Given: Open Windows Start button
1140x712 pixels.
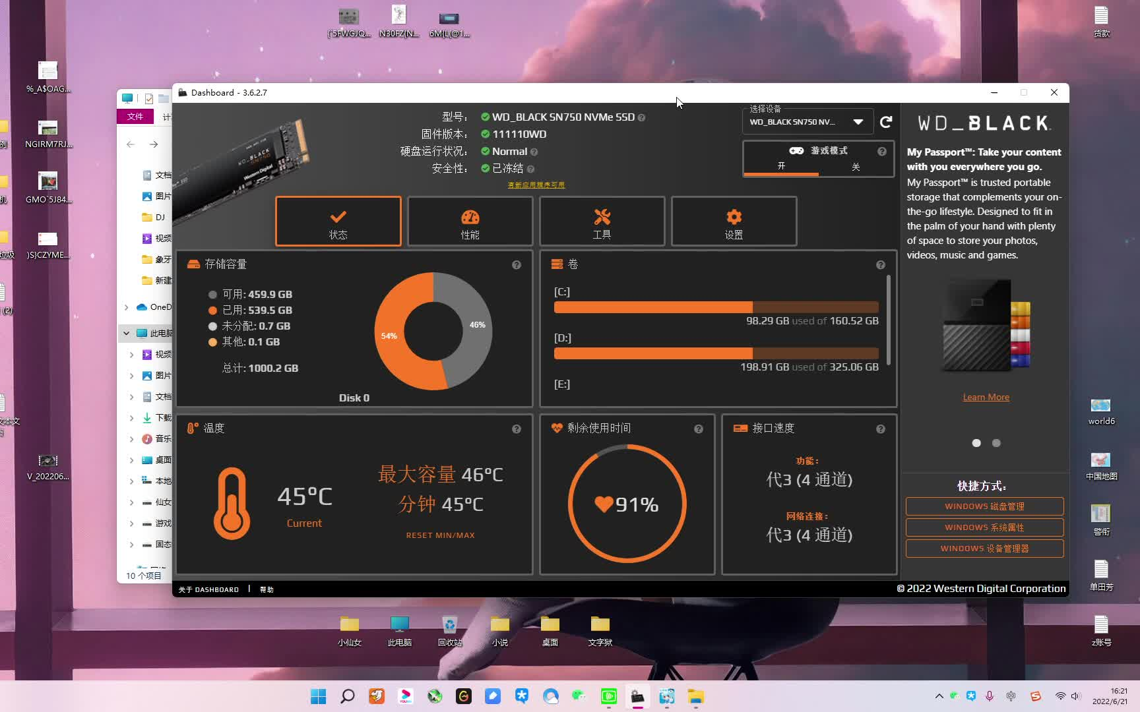Looking at the screenshot, I should pyautogui.click(x=318, y=696).
